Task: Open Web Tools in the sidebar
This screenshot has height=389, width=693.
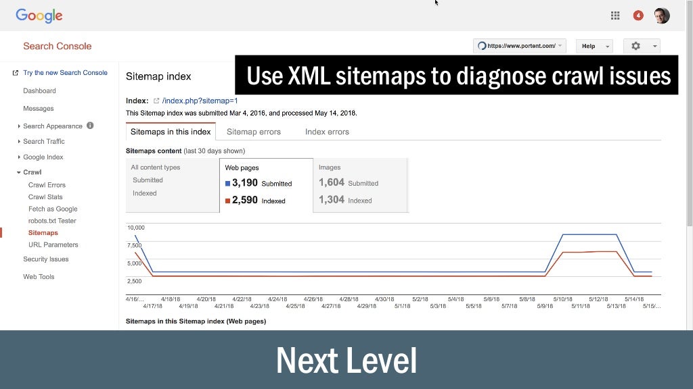Action: (x=39, y=277)
